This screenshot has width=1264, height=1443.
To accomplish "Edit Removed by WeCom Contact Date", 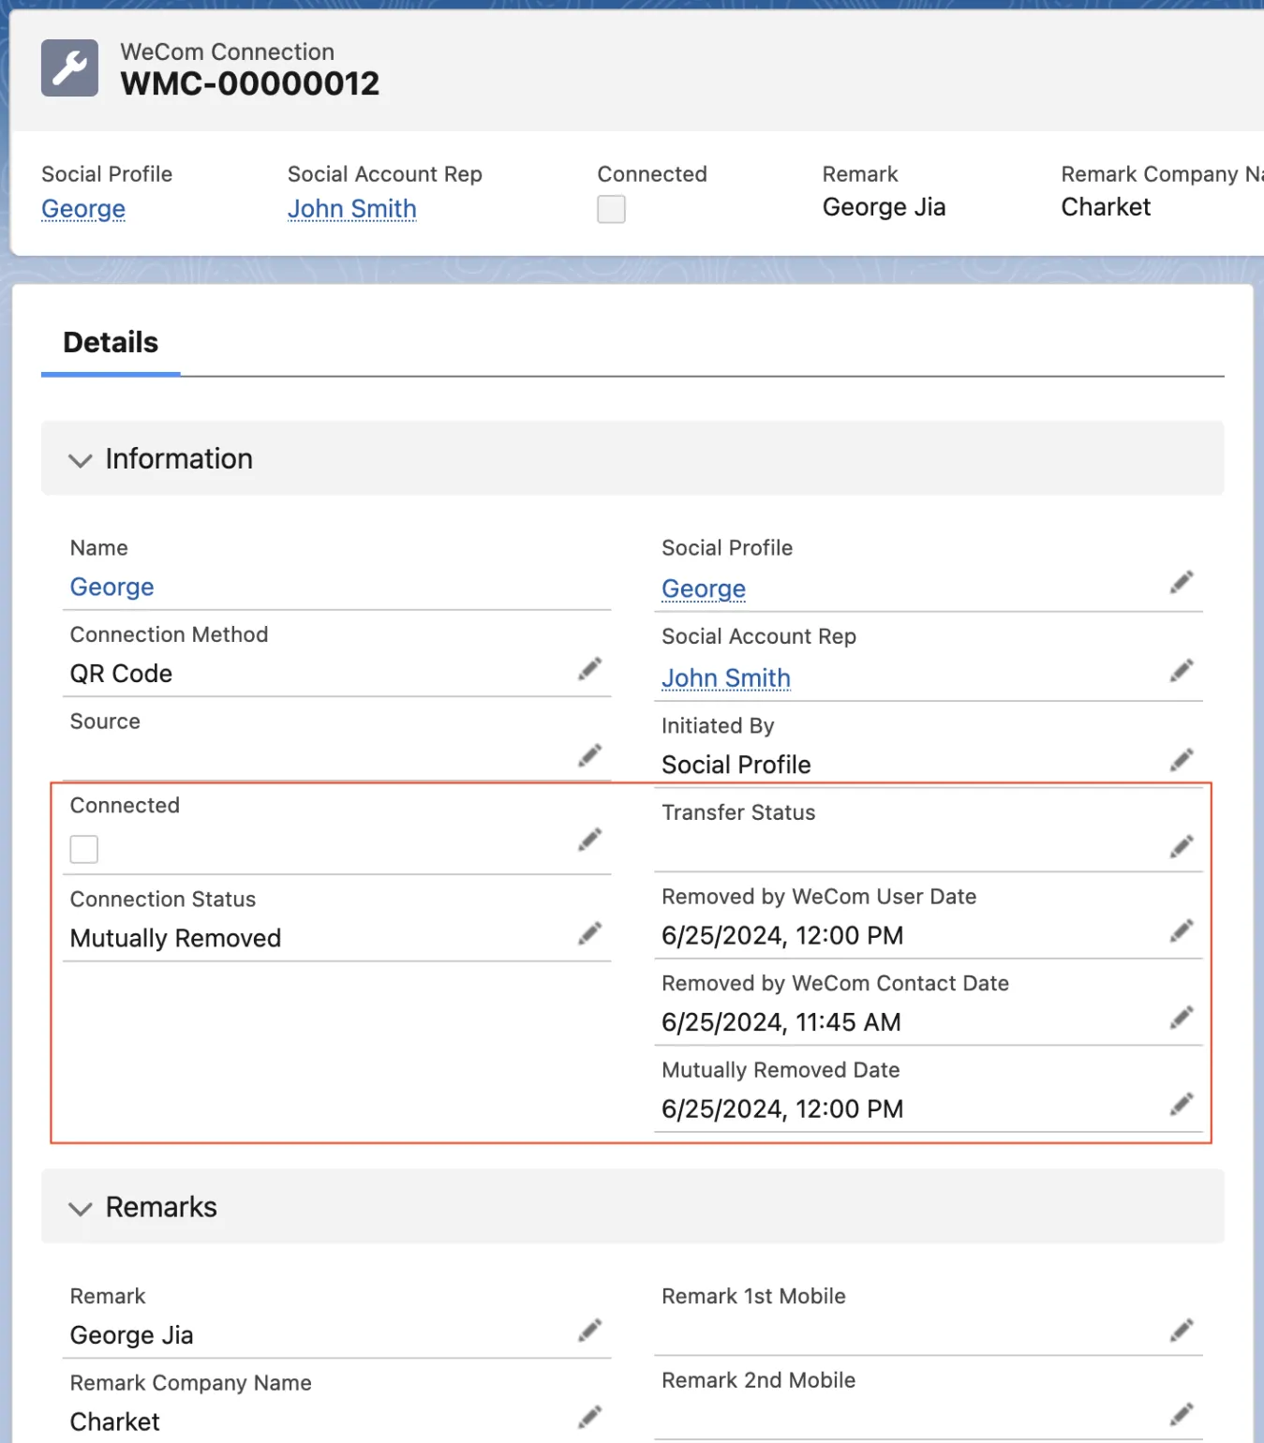I will (x=1182, y=1018).
